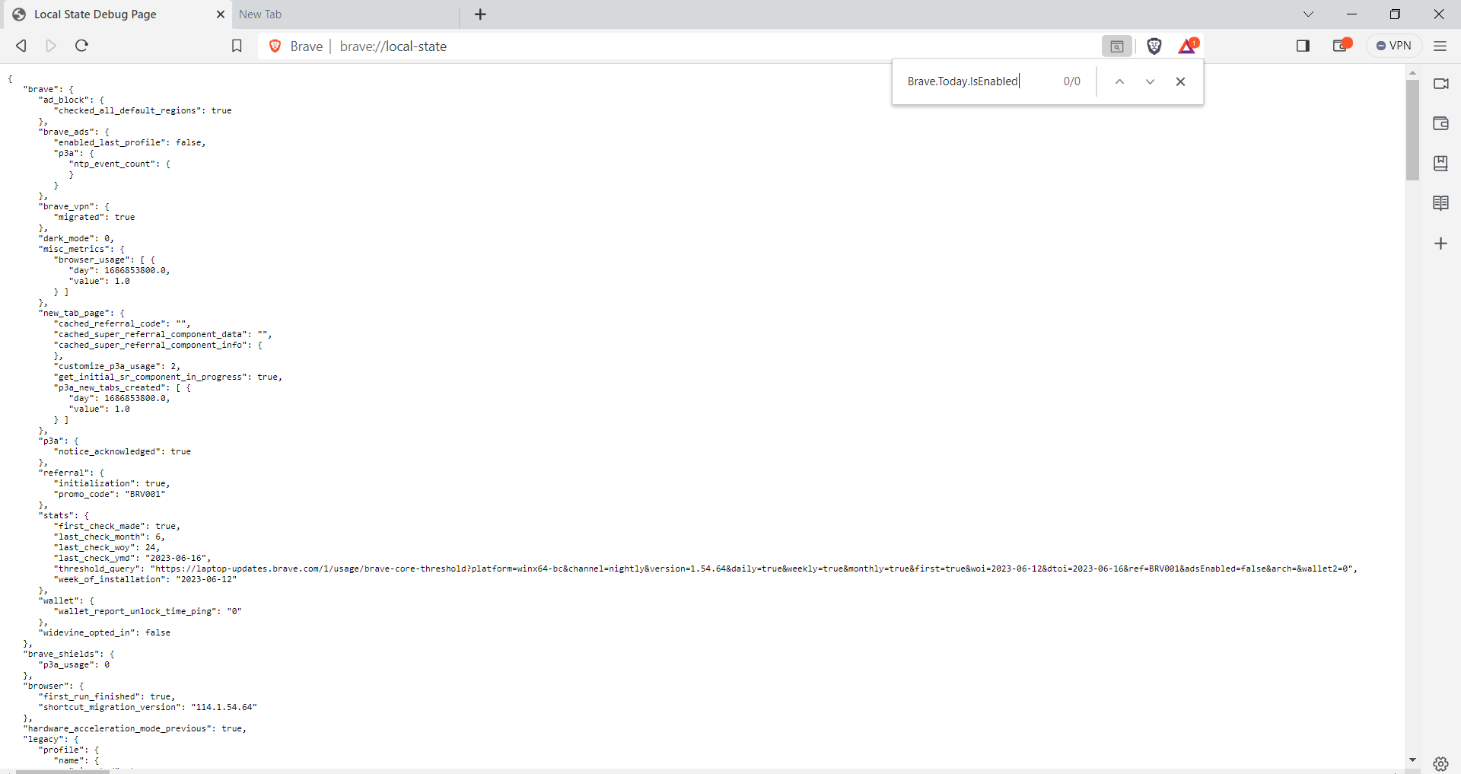The height and width of the screenshot is (774, 1461).
Task: Toggle the sidebar panel visibility
Action: tap(1303, 46)
